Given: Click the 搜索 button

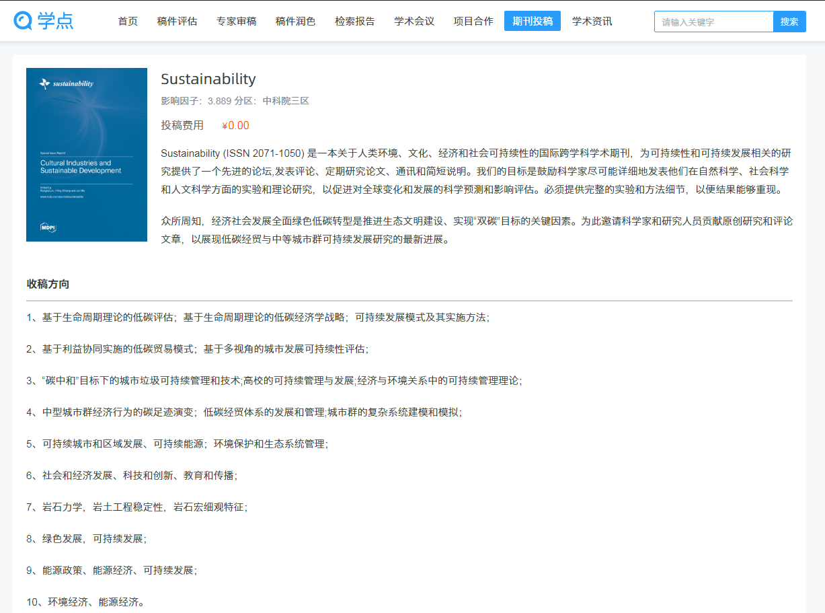Looking at the screenshot, I should point(789,22).
